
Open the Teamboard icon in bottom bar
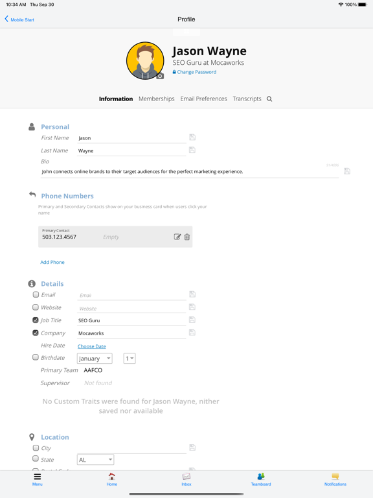click(261, 479)
